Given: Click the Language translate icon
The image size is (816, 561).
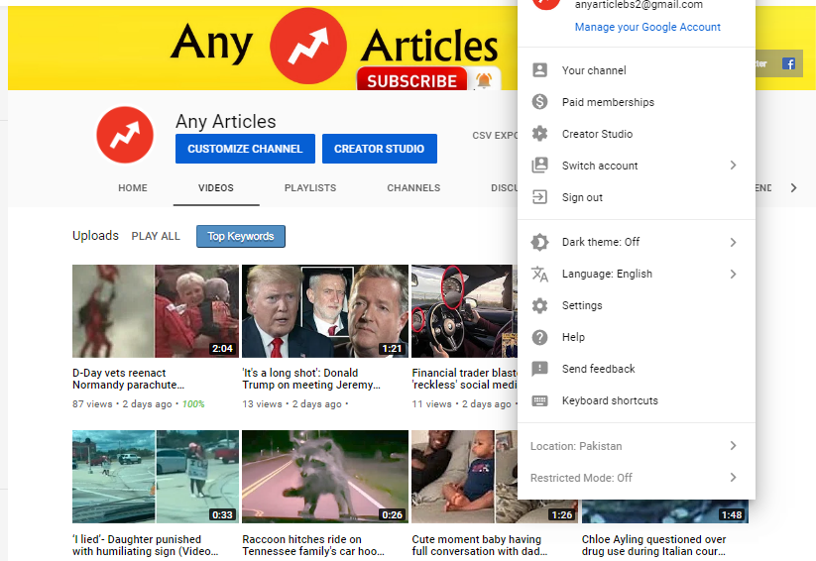Looking at the screenshot, I should (x=539, y=274).
